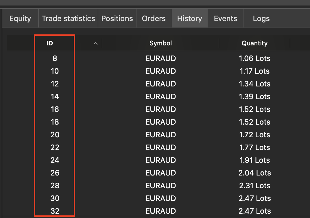Click the 1.06 Lots quantity cell
Viewport: 310px width, 218px height.
(x=254, y=58)
